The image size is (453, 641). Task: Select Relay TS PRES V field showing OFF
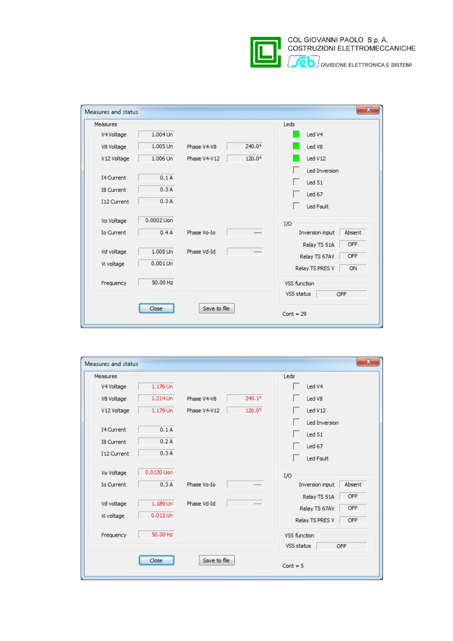click(353, 520)
